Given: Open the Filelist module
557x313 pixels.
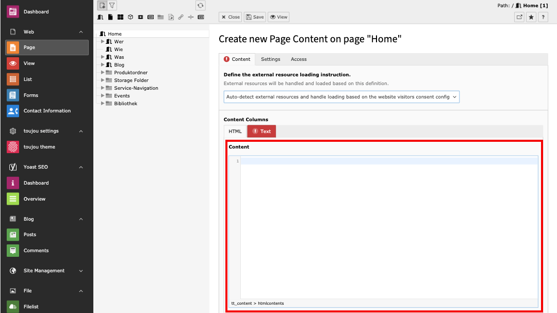Looking at the screenshot, I should click(x=31, y=306).
